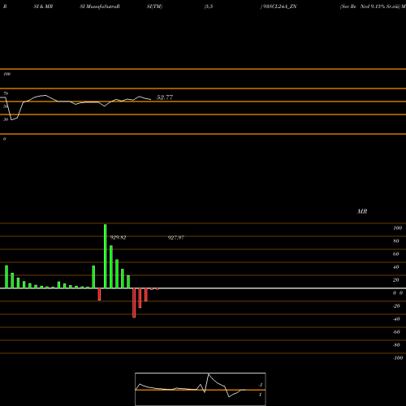
Task: Click the -40 tick on the MR axis
Action: (x=396, y=319)
